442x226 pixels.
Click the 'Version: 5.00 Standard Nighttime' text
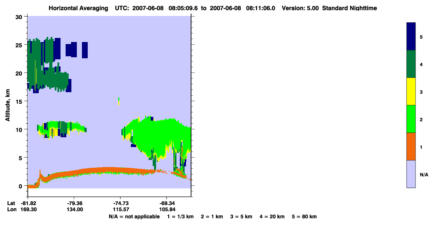click(x=329, y=8)
